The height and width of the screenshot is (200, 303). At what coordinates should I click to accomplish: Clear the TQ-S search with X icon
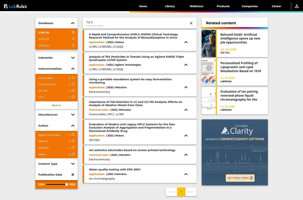191,23
